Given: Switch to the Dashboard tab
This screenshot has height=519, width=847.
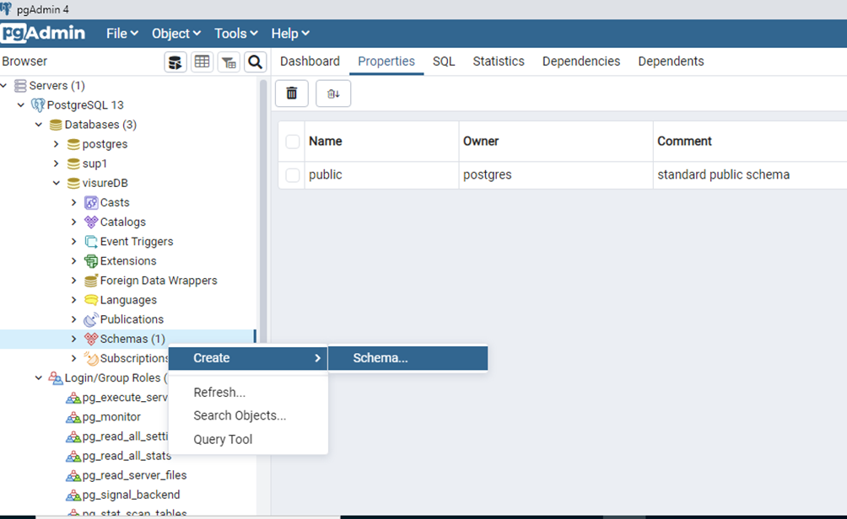Looking at the screenshot, I should pos(310,62).
